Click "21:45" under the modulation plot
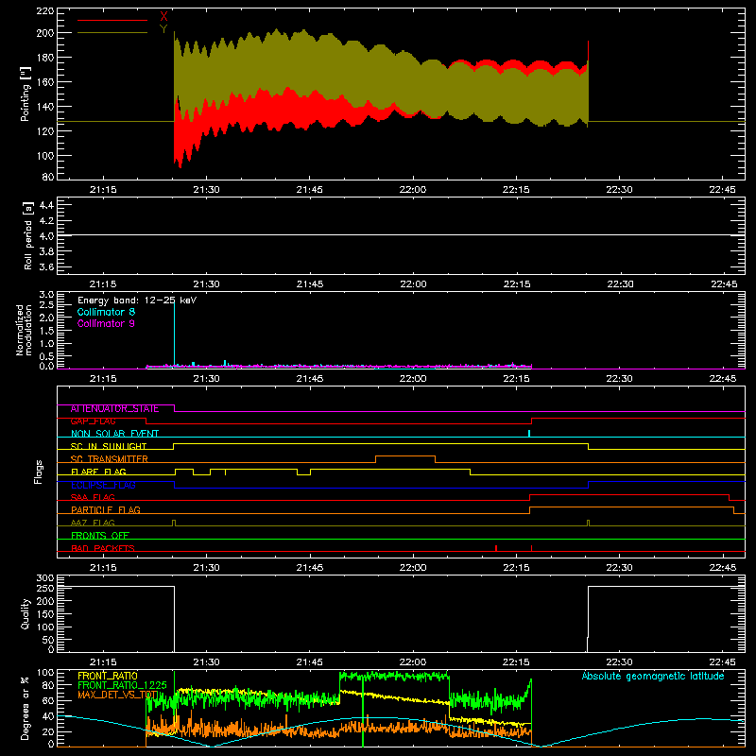This screenshot has height=756, width=756. click(310, 379)
